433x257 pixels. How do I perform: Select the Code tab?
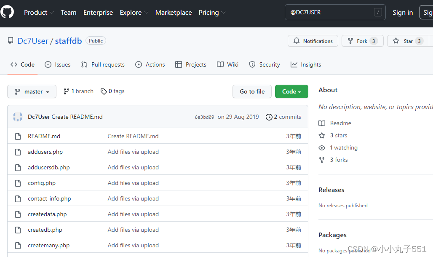(x=22, y=64)
